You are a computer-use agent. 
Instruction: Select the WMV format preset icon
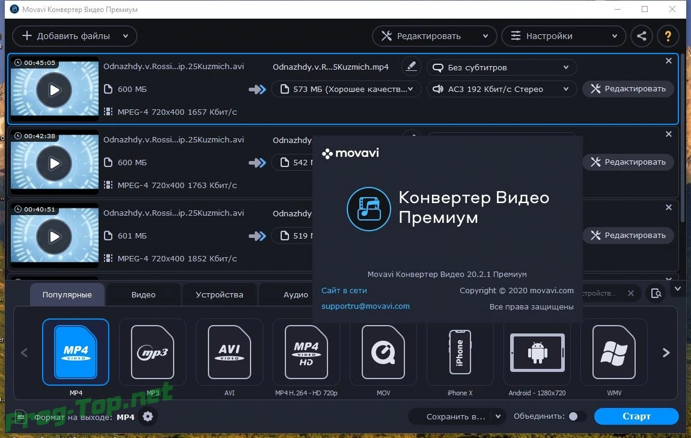[614, 352]
